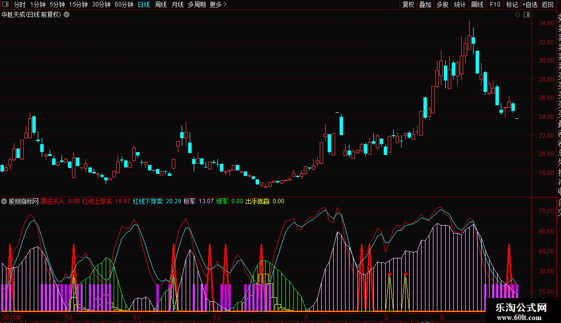
Task: Click the 红线下穿卖: 20.29 indicator value
Action: pyautogui.click(x=157, y=201)
